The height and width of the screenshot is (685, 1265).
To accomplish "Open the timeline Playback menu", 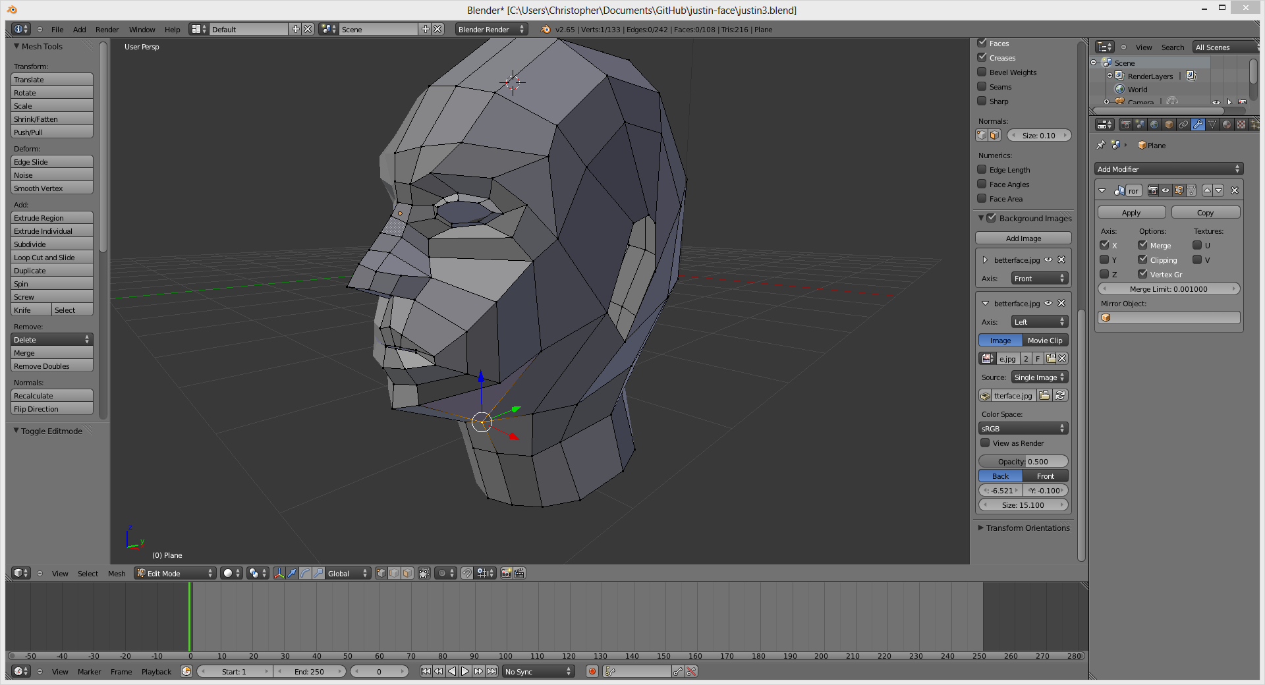I will coord(156,672).
